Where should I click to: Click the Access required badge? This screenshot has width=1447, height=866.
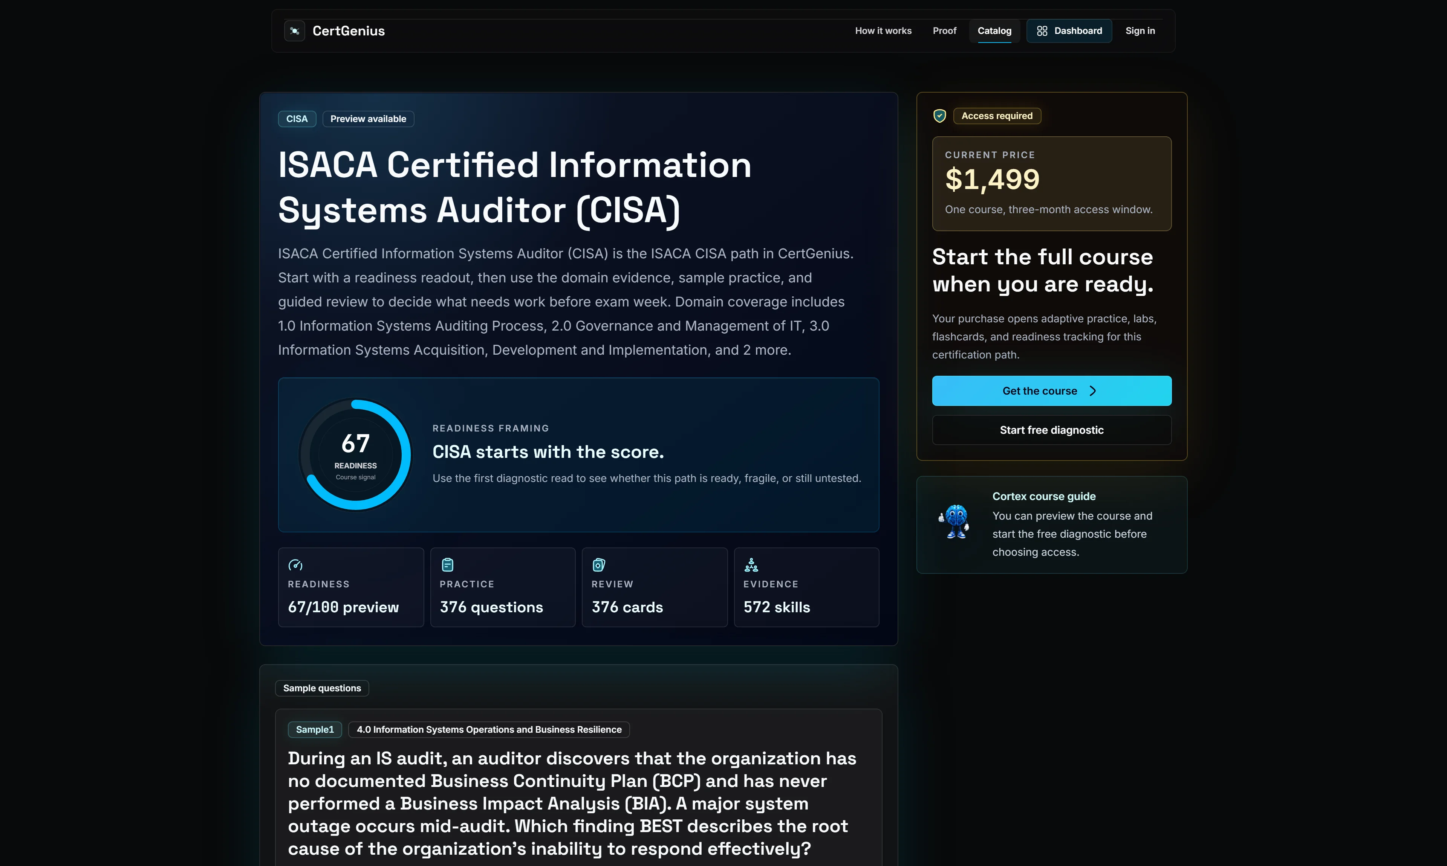click(997, 116)
